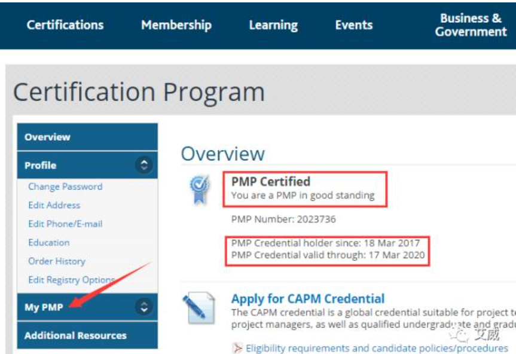Collapse the Profile section using its arrow toggle
This screenshot has width=516, height=354.
tap(144, 165)
